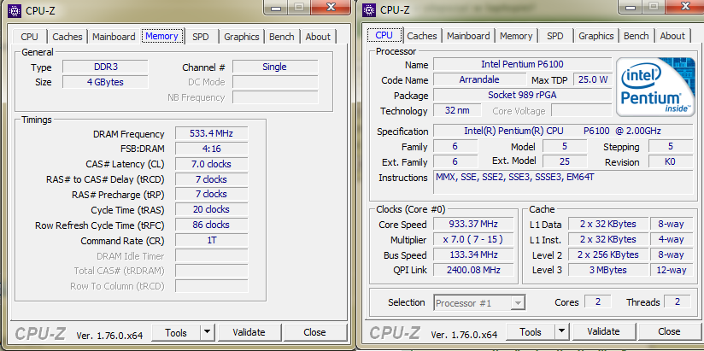Click the 32 nm technology value
704x351 pixels.
[x=457, y=110]
